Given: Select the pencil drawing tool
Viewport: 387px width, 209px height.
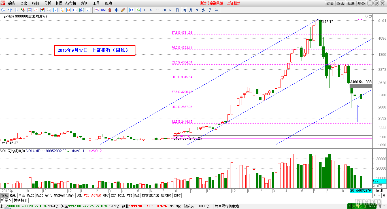Looking at the screenshot, I should [123, 10].
